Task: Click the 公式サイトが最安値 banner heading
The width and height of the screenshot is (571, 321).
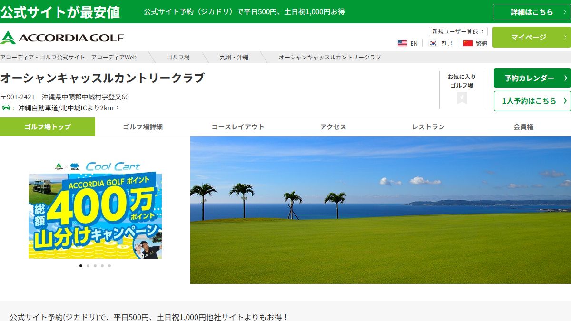Action: tap(60, 12)
